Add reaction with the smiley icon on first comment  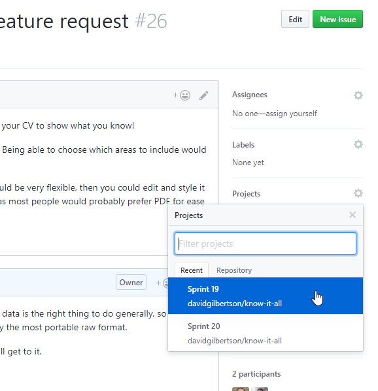point(182,95)
